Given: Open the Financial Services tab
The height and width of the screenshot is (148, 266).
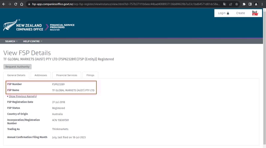Looking at the screenshot, I should coord(66,75).
